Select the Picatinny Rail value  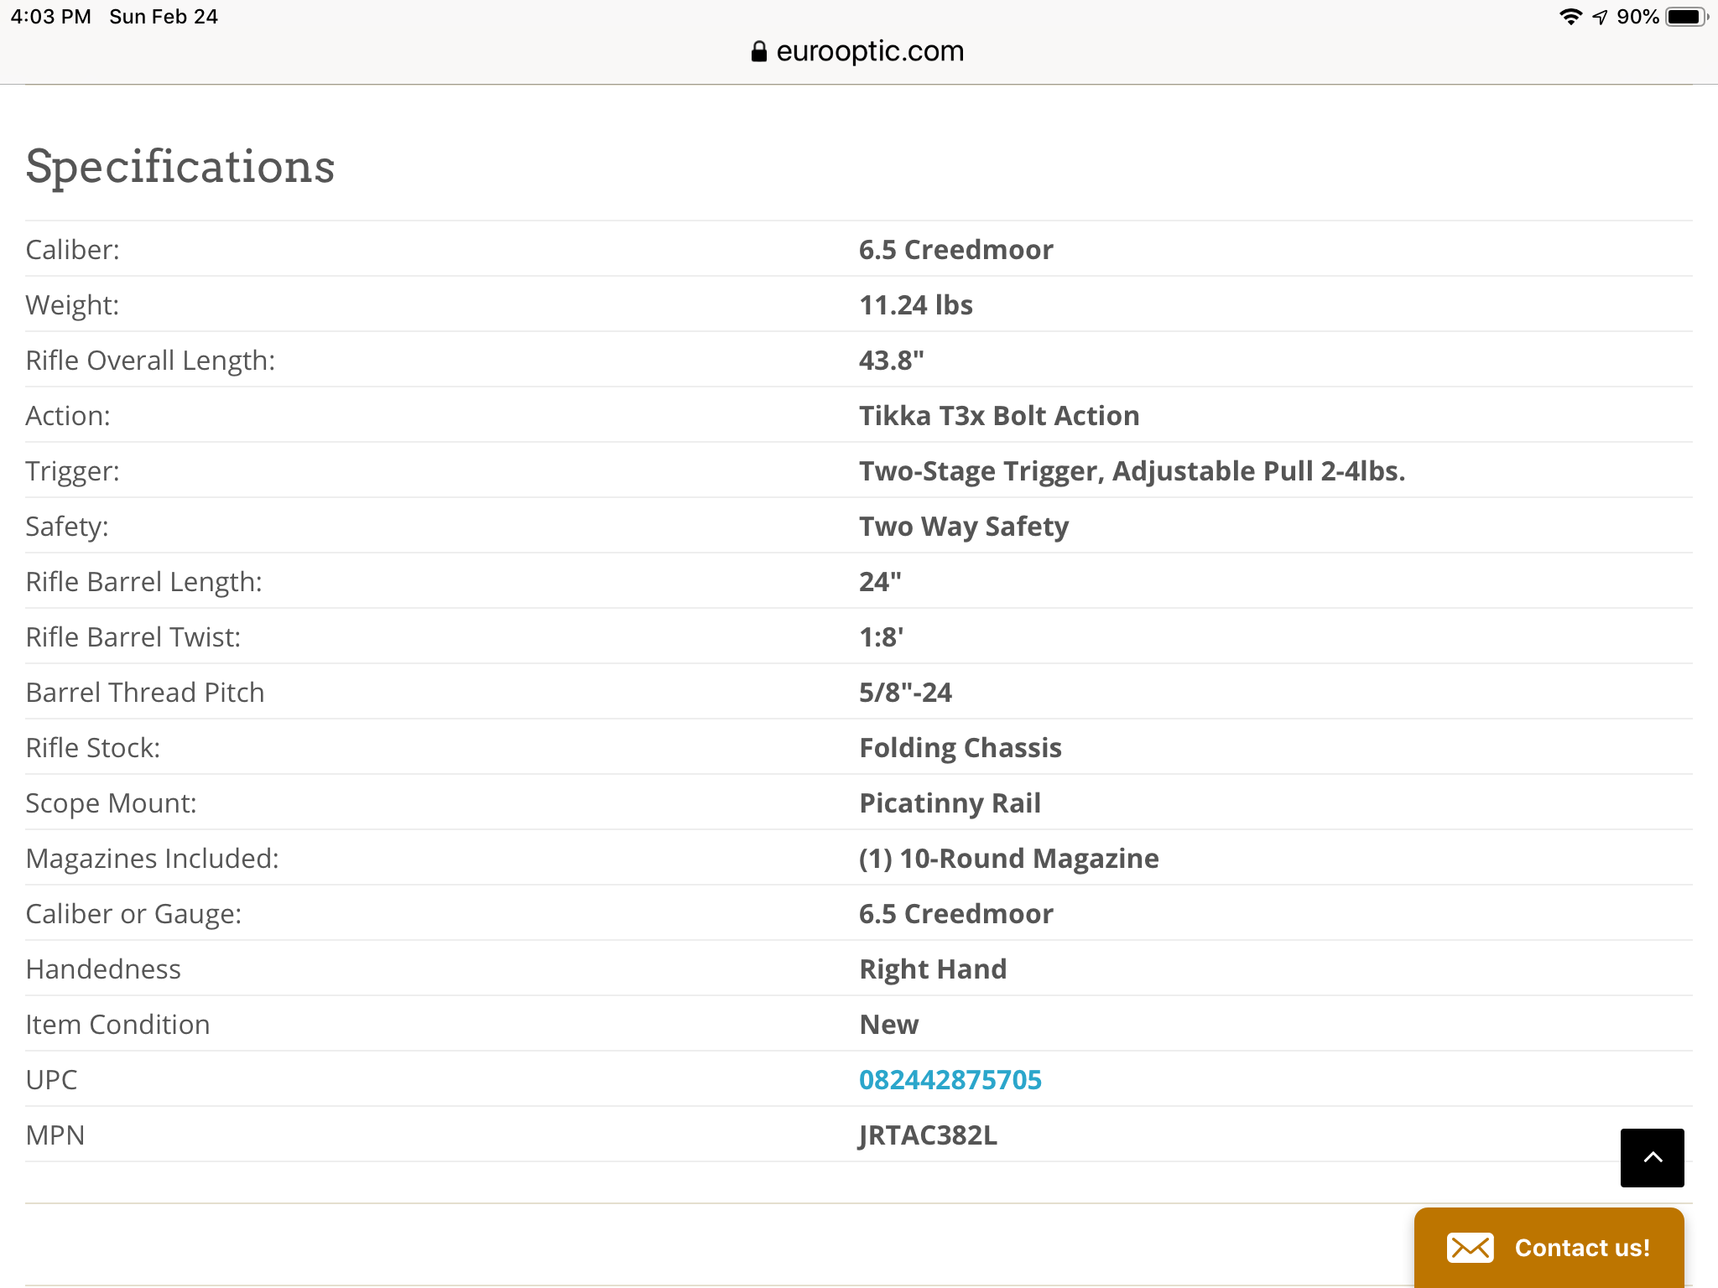[950, 802]
